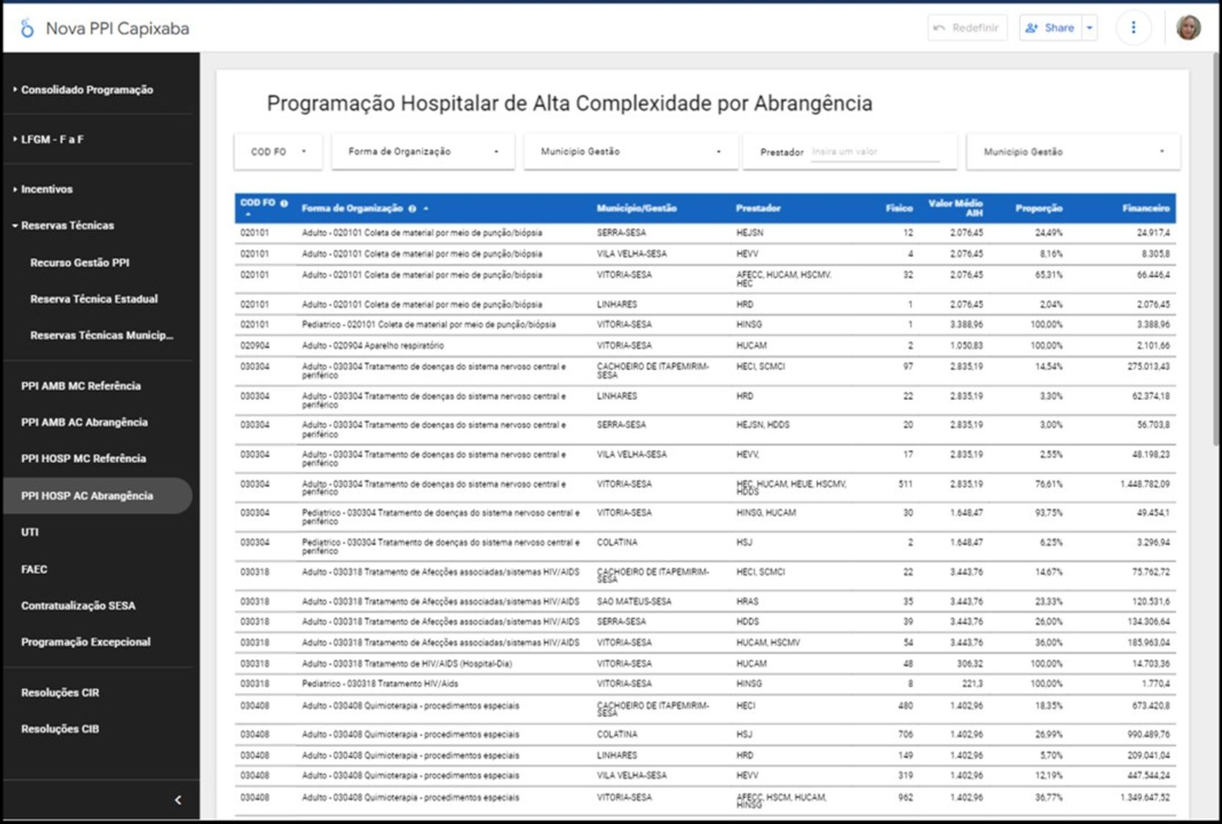The width and height of the screenshot is (1222, 824).
Task: Open the three-dot more options menu
Action: tap(1133, 28)
